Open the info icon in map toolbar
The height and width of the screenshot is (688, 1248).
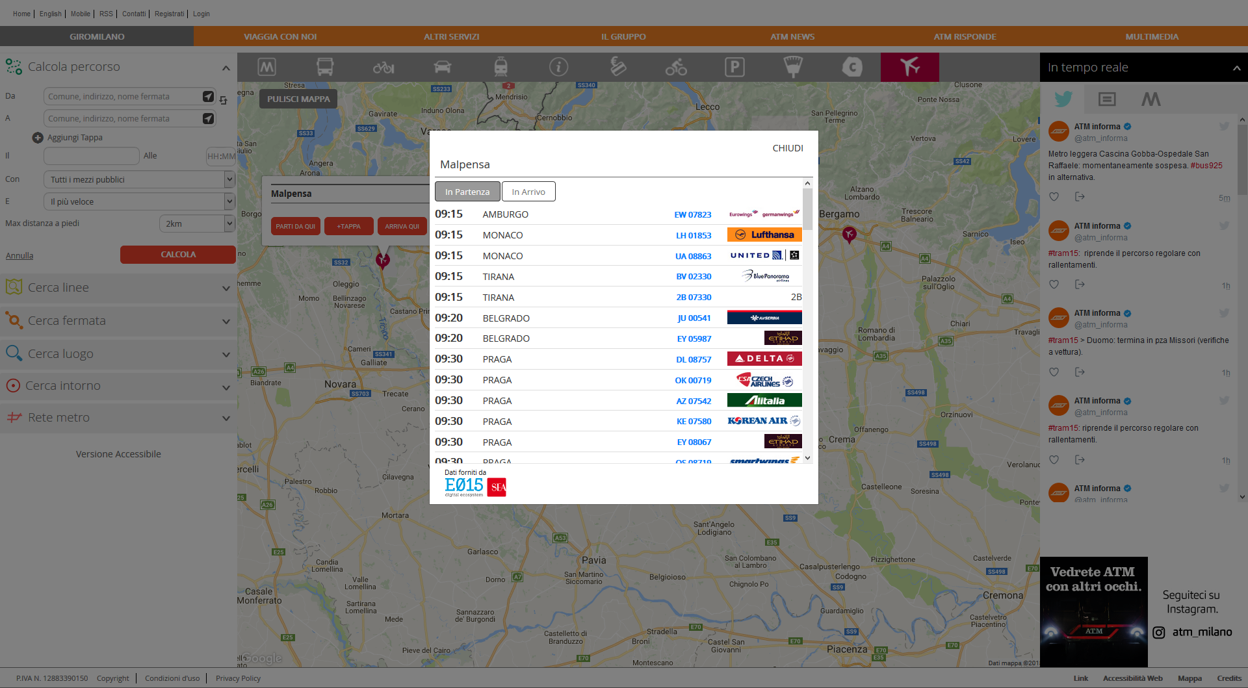(558, 67)
